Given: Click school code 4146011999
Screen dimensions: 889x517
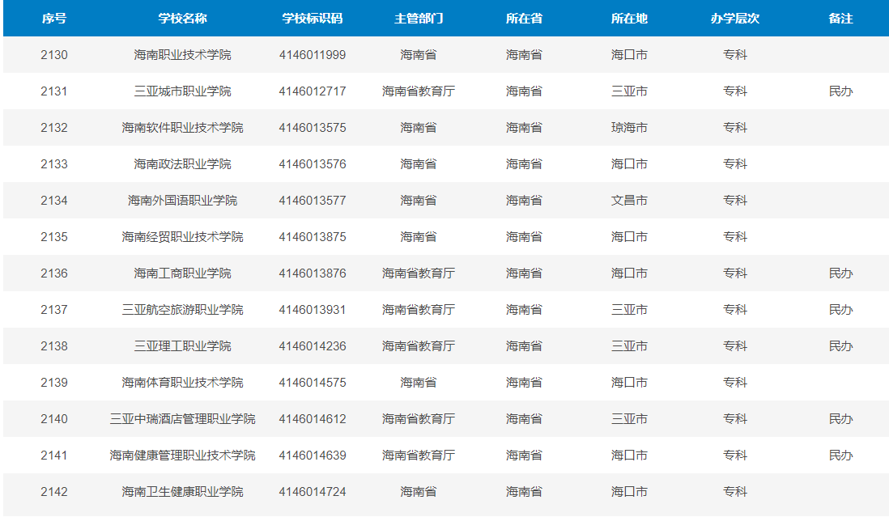Looking at the screenshot, I should click(x=313, y=55).
